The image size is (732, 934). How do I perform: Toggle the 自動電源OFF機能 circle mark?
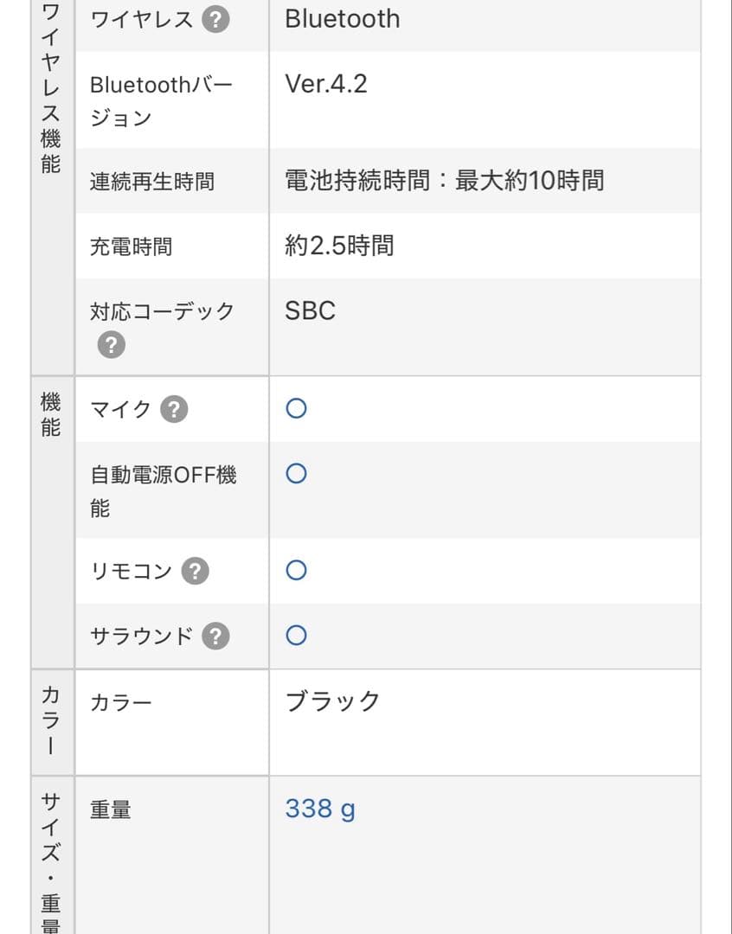(x=297, y=471)
